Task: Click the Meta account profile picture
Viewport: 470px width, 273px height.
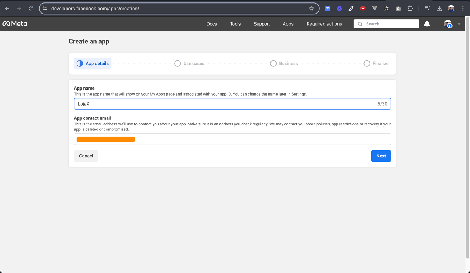Action: click(x=448, y=24)
